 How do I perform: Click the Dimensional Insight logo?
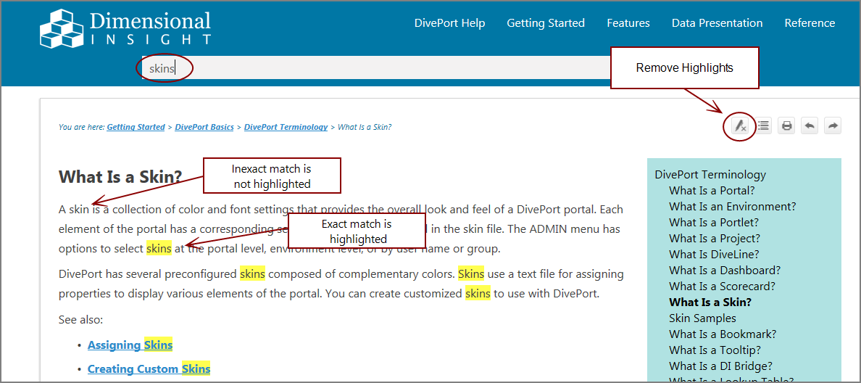click(125, 28)
